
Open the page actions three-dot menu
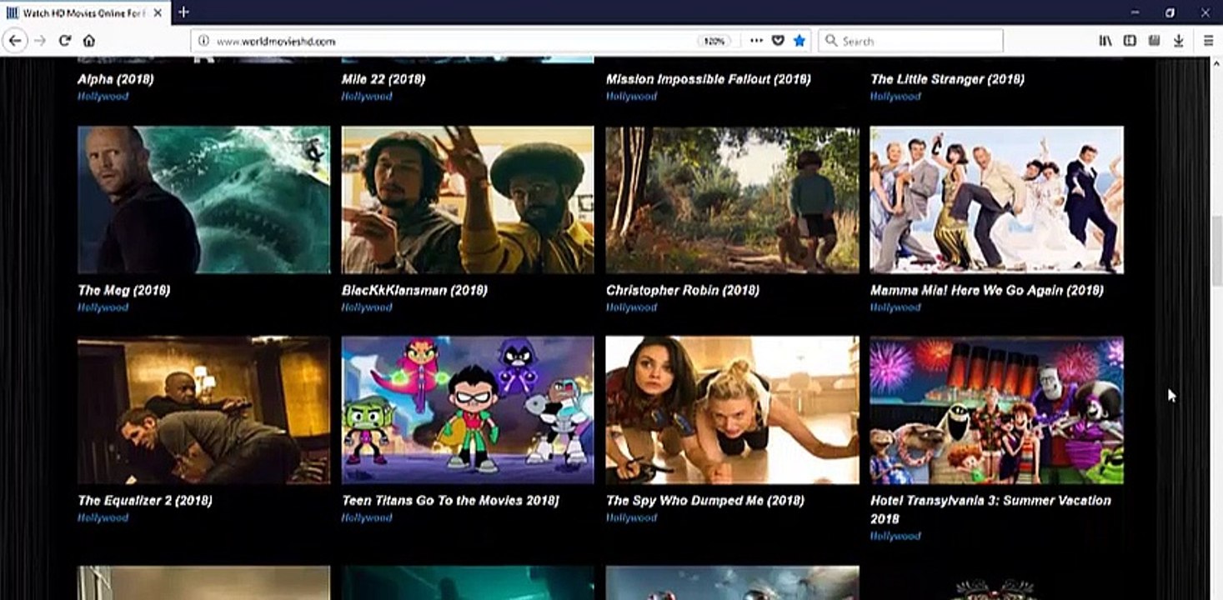pos(756,41)
